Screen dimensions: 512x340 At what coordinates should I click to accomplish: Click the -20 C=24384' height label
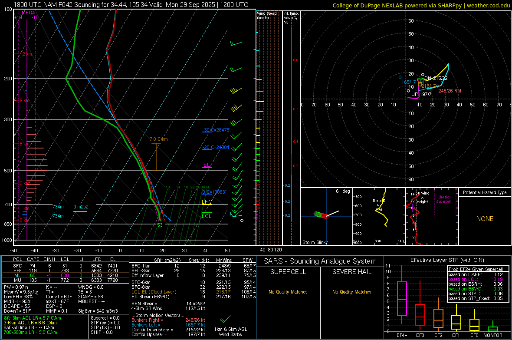pos(216,147)
